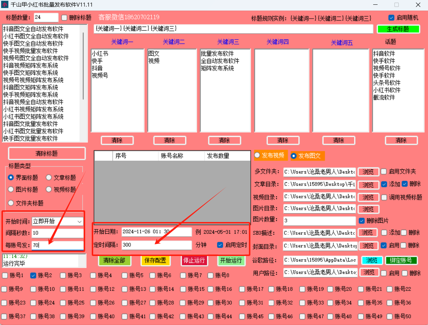Screen dimensions: 428x325
Task: Check the 账号1 checkbox
Action: point(5,275)
